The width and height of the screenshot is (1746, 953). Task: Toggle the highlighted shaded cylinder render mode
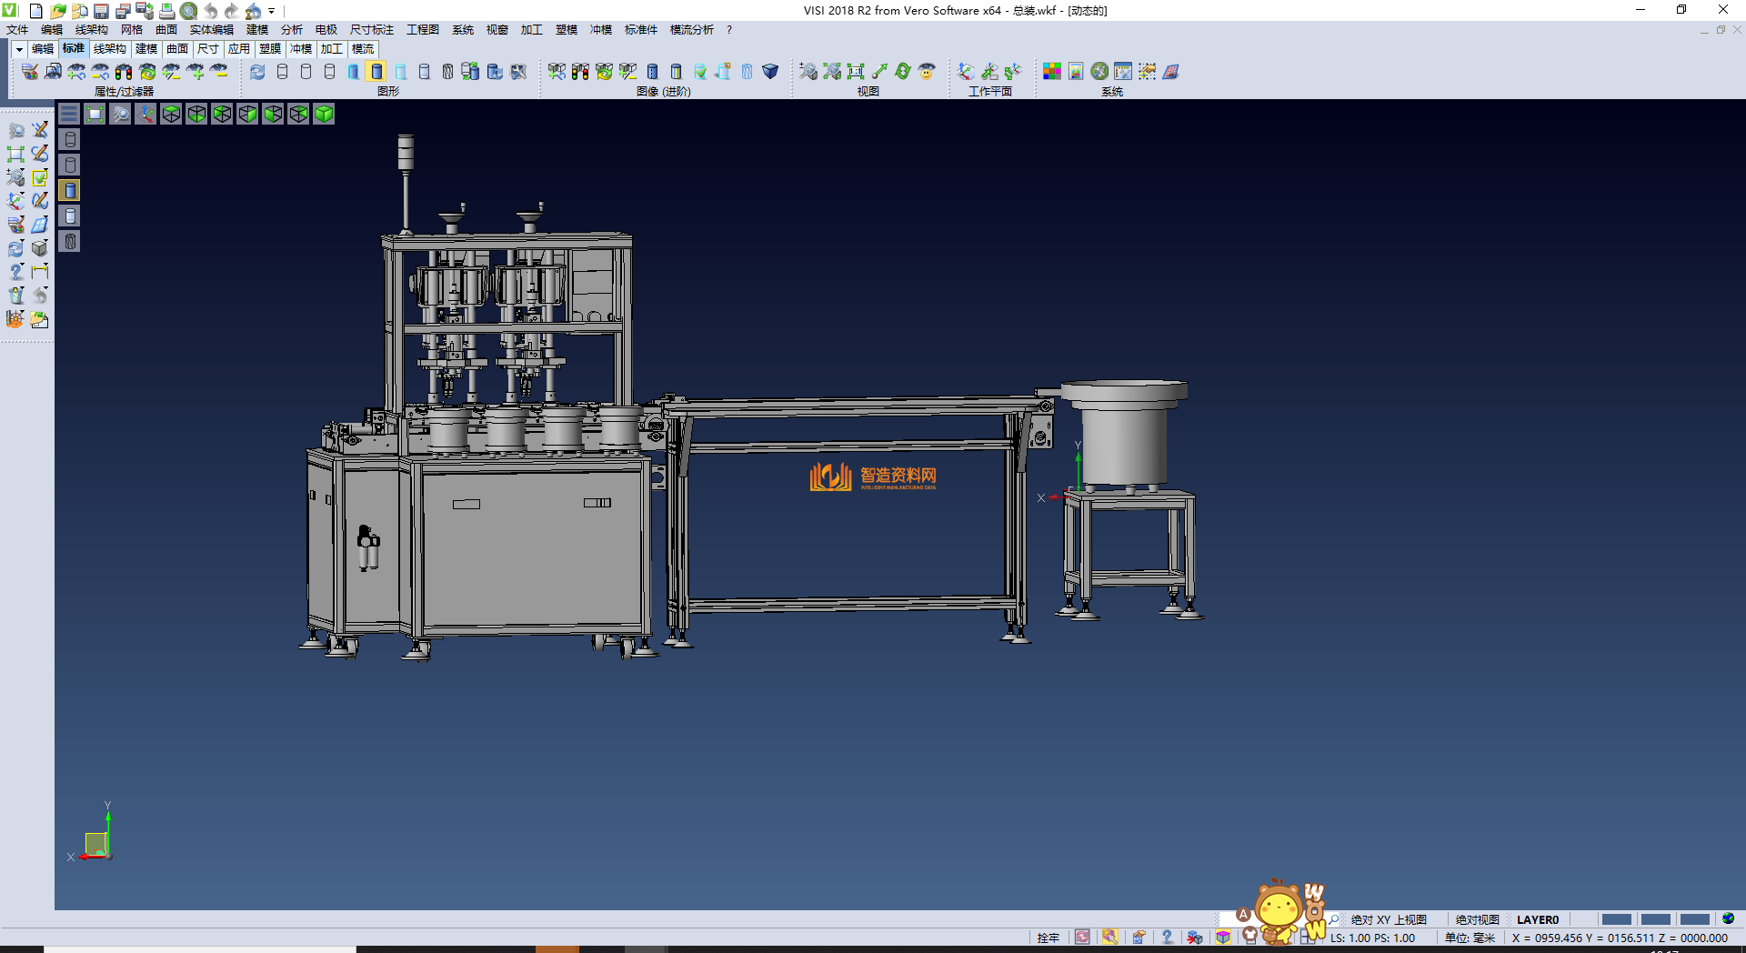pos(376,71)
